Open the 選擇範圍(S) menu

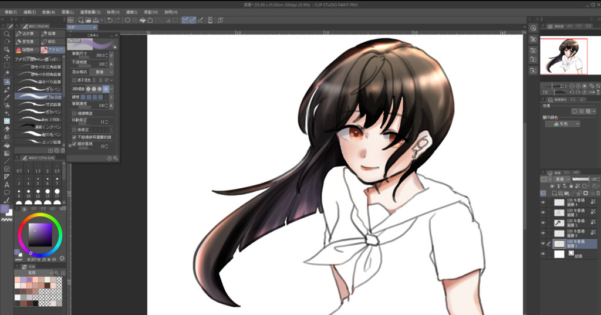click(90, 12)
